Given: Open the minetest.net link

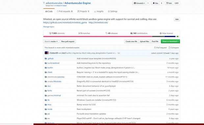Looking at the screenshot, I should (x=98, y=22).
